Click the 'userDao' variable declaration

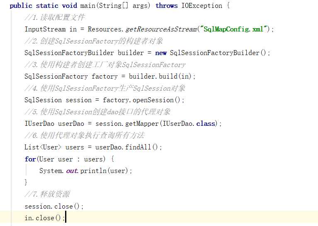click(71, 123)
